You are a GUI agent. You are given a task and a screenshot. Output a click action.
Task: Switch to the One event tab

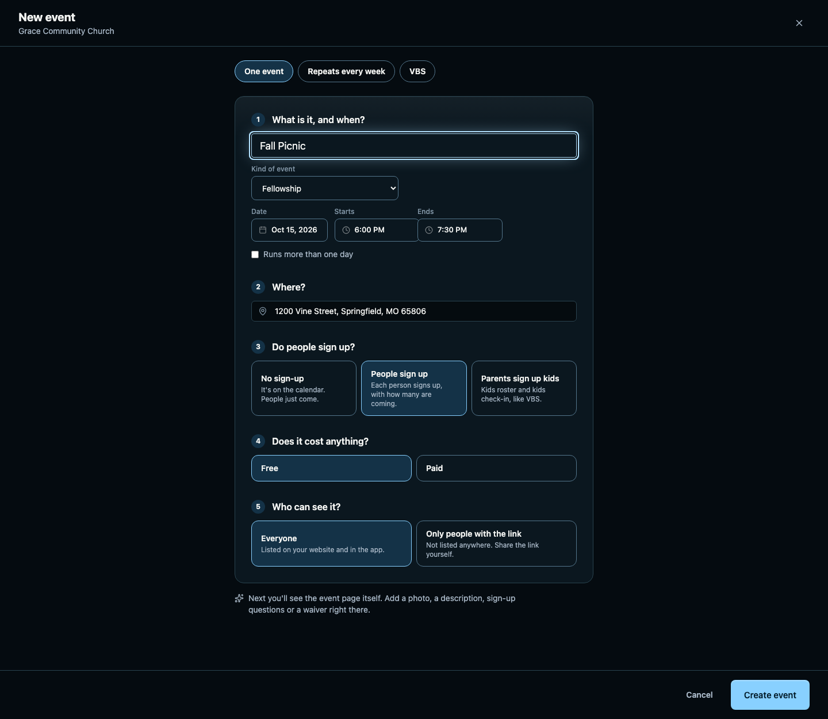264,71
